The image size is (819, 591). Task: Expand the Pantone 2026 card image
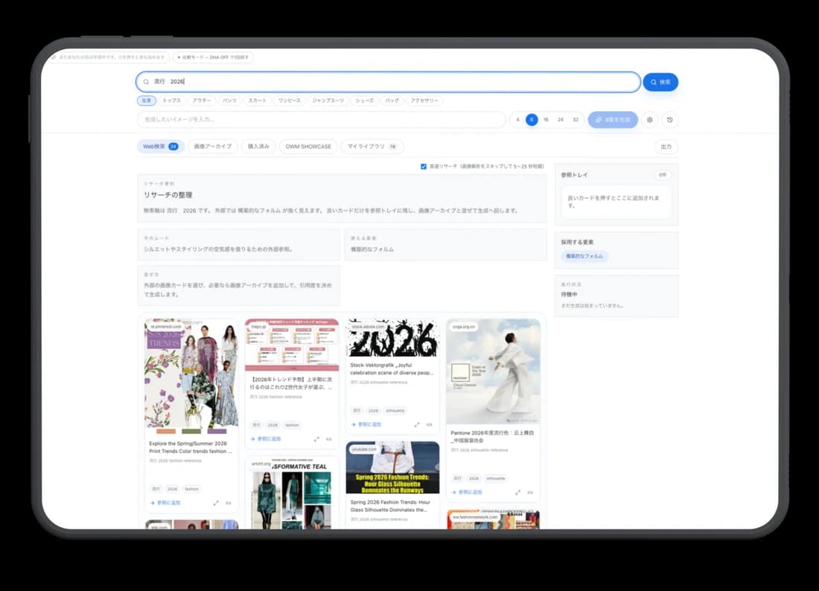pos(517,492)
